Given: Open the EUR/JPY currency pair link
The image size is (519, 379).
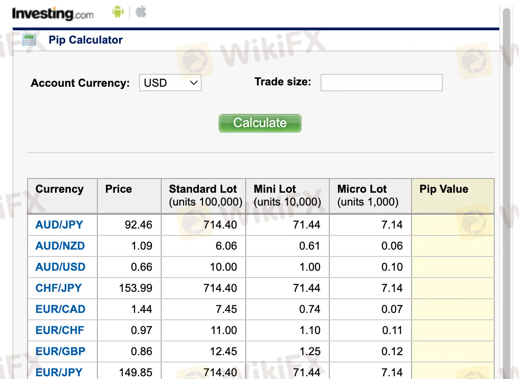Looking at the screenshot, I should pos(58,372).
